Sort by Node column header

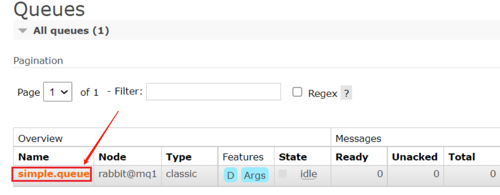(x=112, y=157)
